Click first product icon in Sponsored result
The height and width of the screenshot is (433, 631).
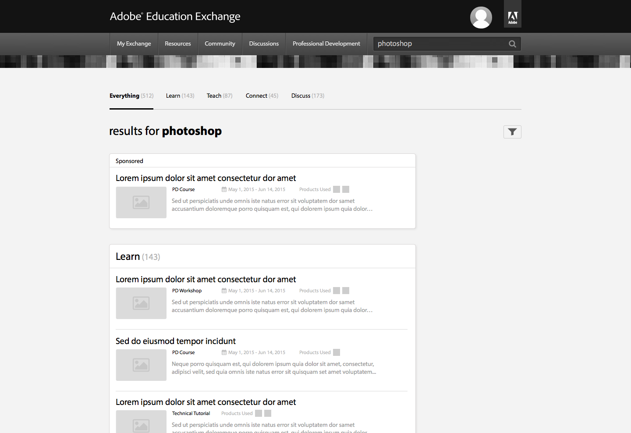coord(337,189)
